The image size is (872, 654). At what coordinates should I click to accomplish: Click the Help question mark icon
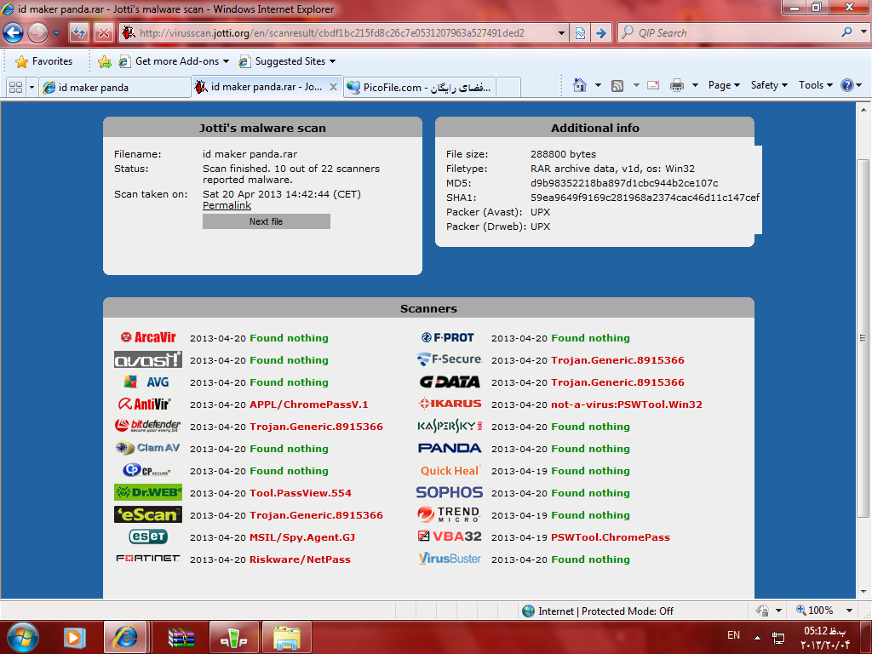[847, 85]
